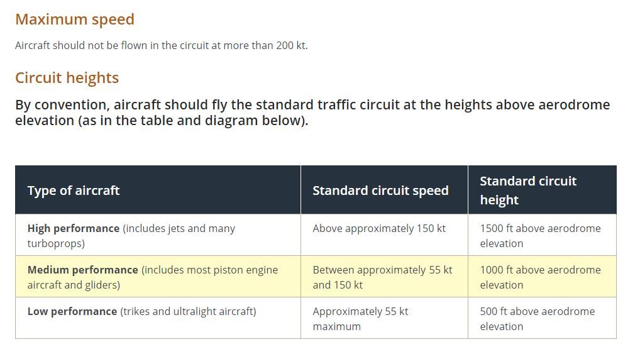Click the word turboprops in first row
Screen dimensions: 640x354
point(54,244)
